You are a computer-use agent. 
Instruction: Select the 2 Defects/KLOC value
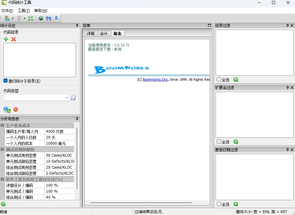click(59, 173)
